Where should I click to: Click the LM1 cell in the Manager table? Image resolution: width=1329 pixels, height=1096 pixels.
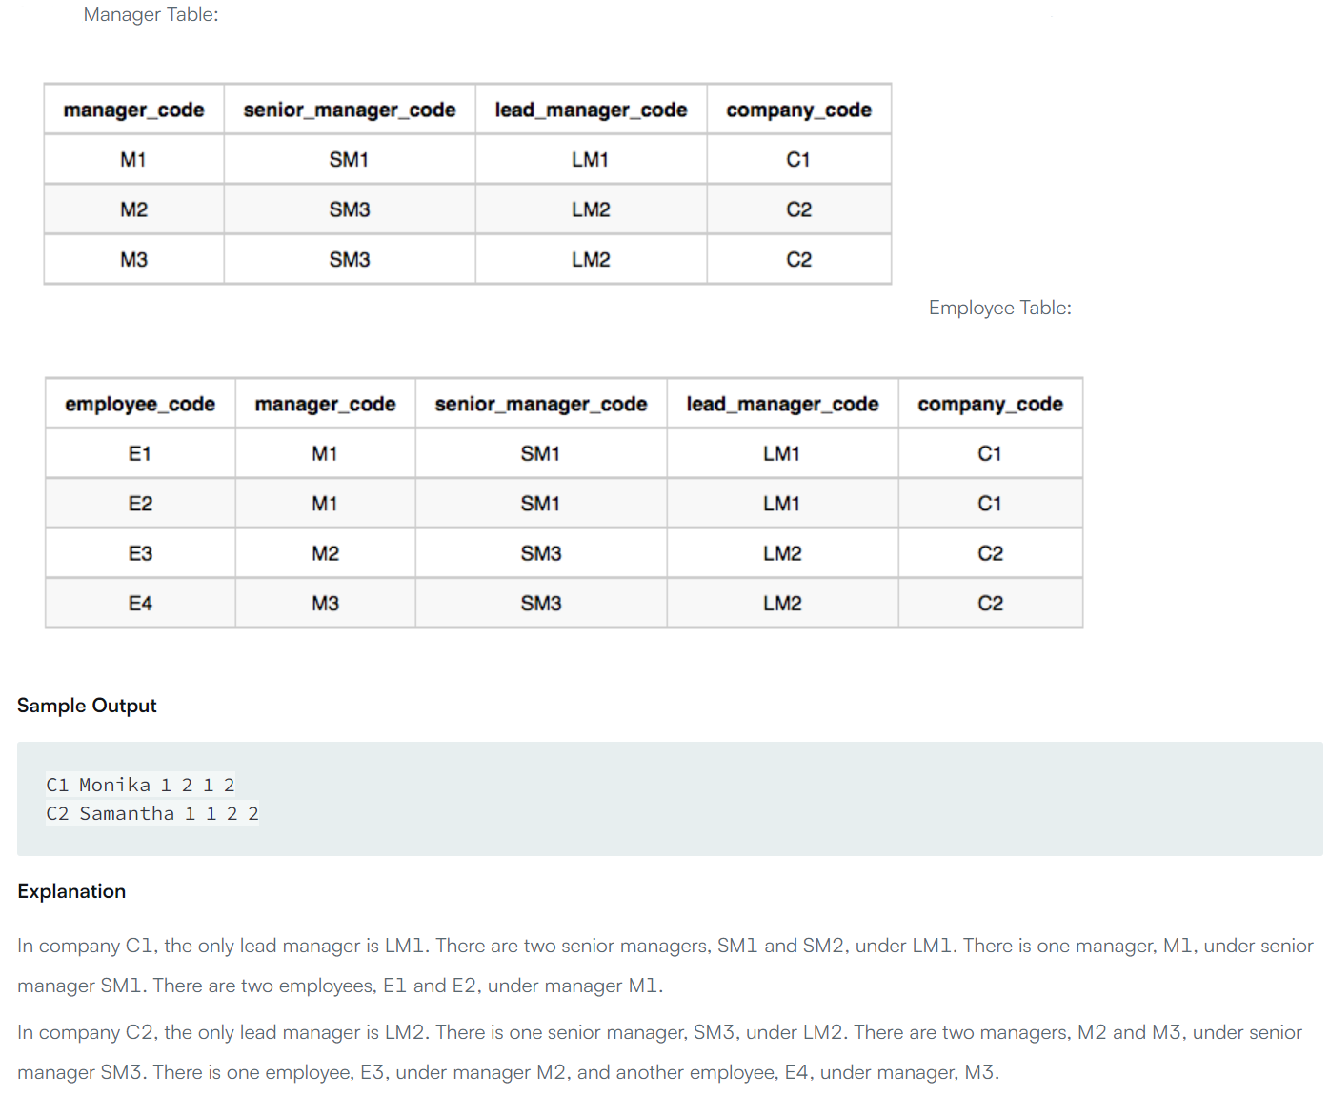click(x=591, y=159)
